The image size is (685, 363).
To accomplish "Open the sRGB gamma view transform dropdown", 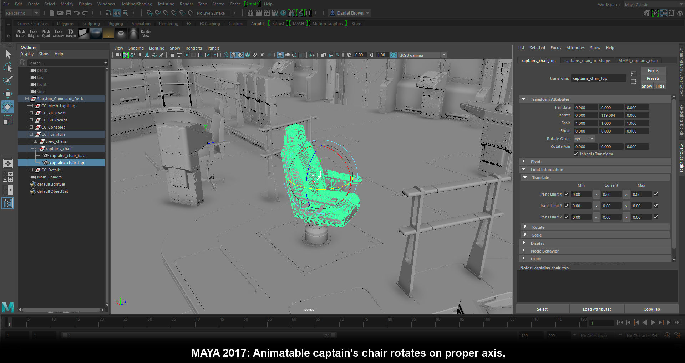I will (x=422, y=55).
